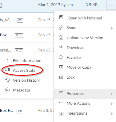Viewport: 116px width, 122px height.
Task: Click the Integrations count badge showing 2
Action: click(61, 114)
